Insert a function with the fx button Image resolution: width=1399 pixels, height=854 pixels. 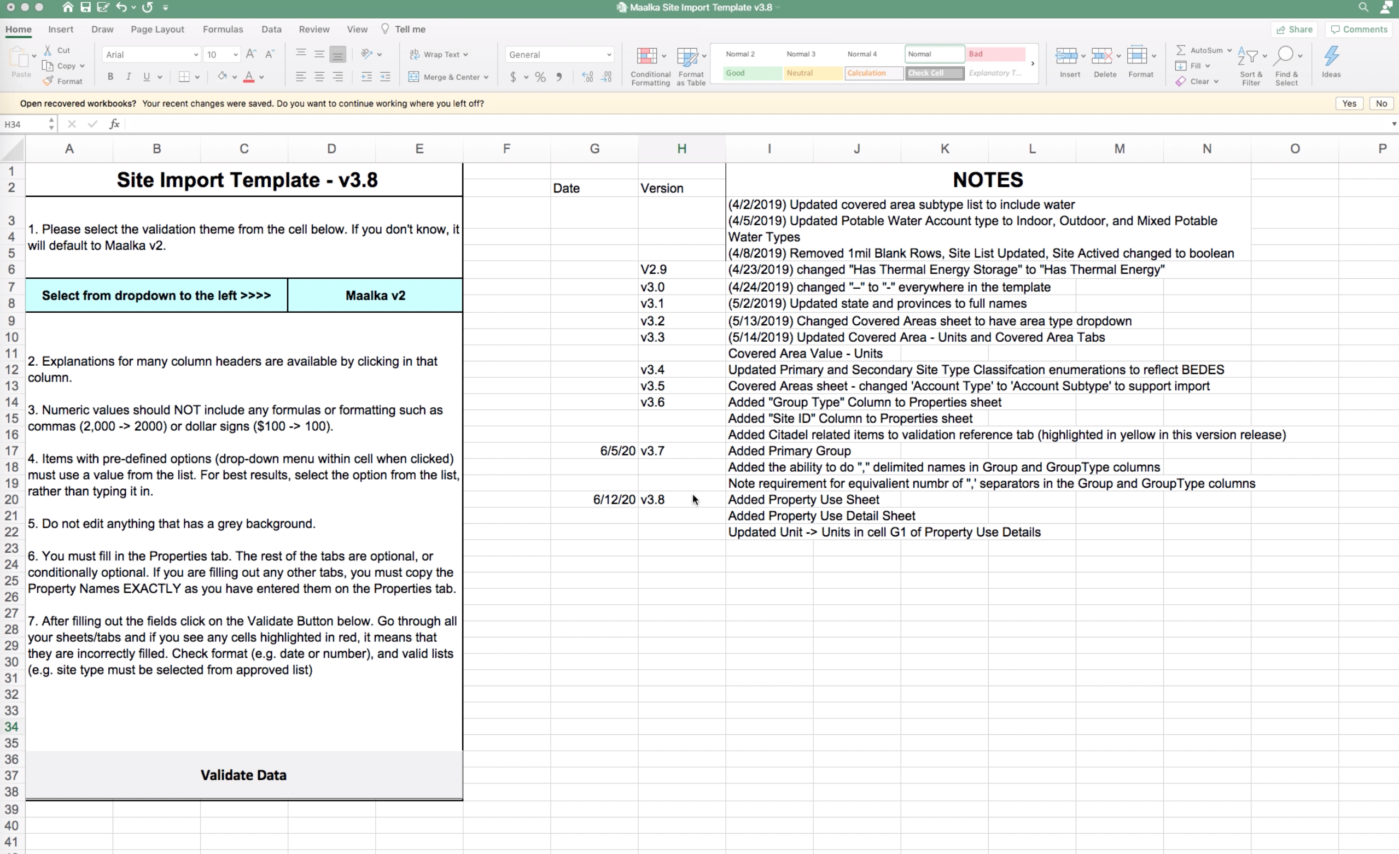click(115, 124)
